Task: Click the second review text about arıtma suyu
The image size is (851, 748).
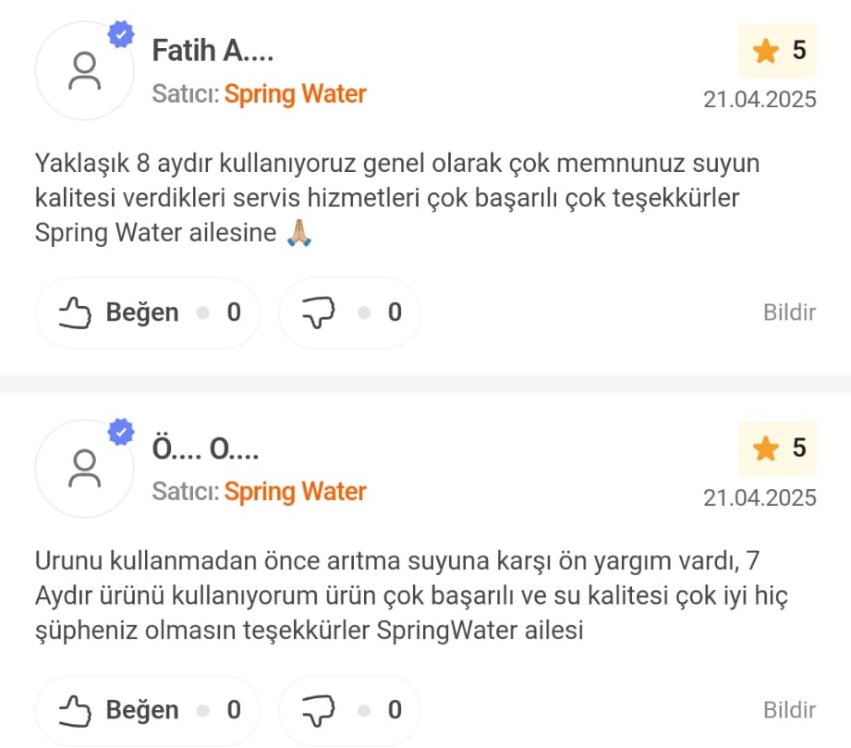Action: pyautogui.click(x=411, y=595)
